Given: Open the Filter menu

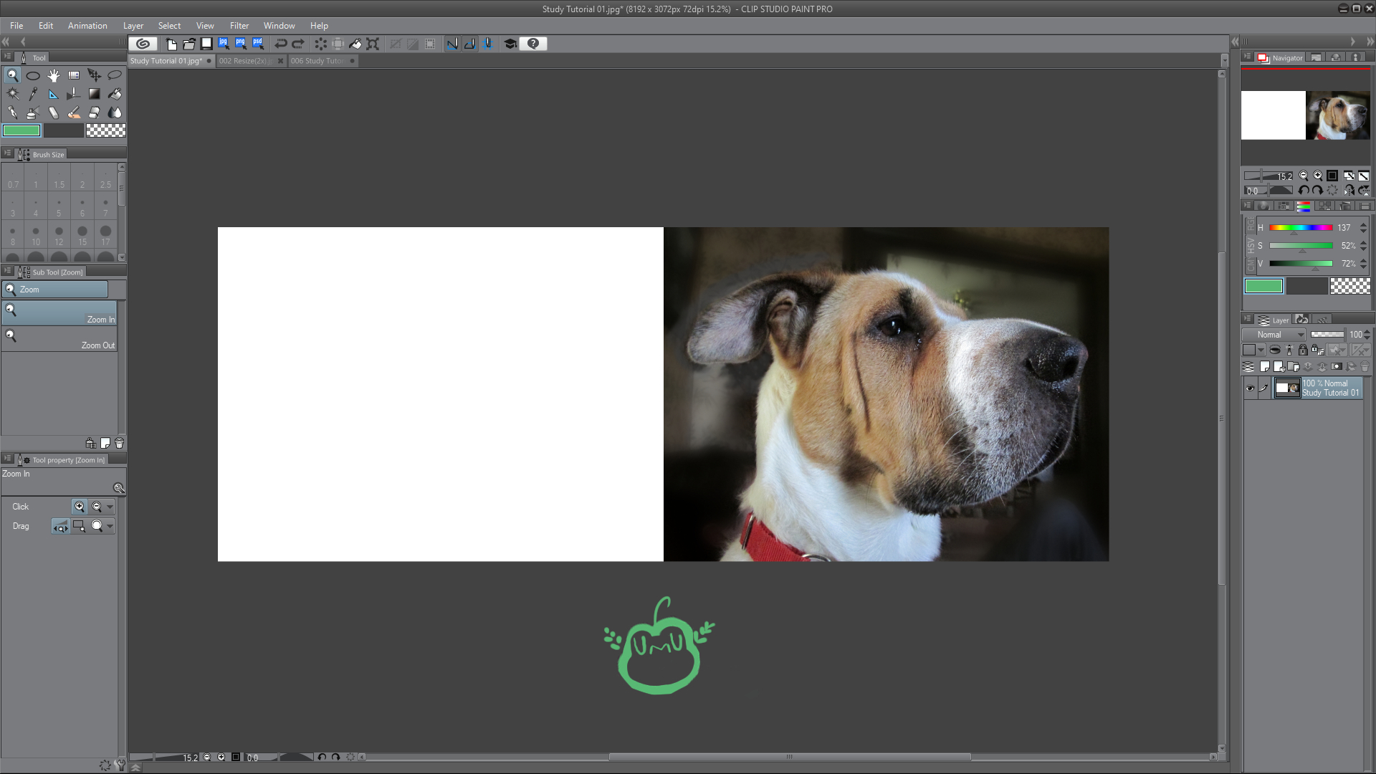Looking at the screenshot, I should click(x=239, y=26).
